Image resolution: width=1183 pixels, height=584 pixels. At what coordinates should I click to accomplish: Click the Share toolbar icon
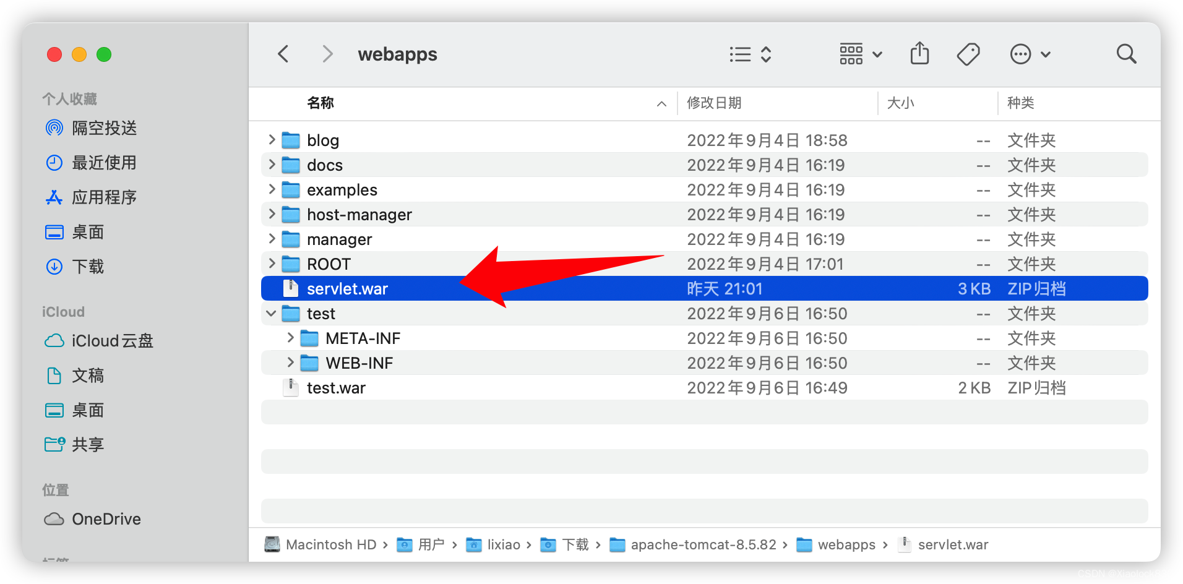point(920,54)
